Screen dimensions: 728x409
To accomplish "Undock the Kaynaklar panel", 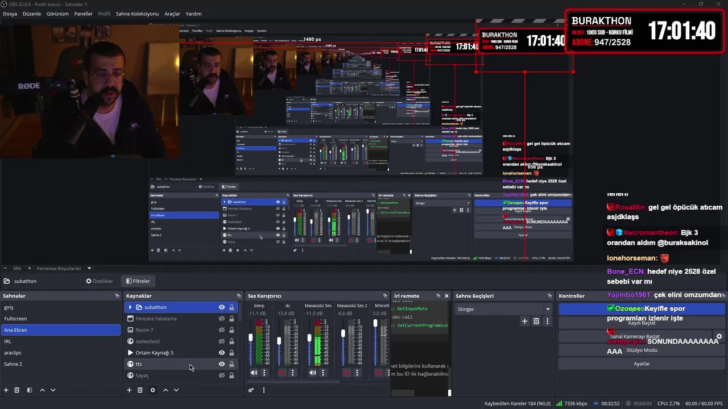I will point(239,296).
